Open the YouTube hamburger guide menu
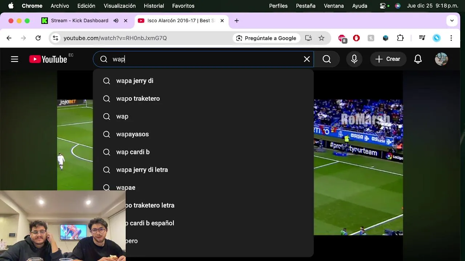Image resolution: width=465 pixels, height=261 pixels. [x=15, y=59]
